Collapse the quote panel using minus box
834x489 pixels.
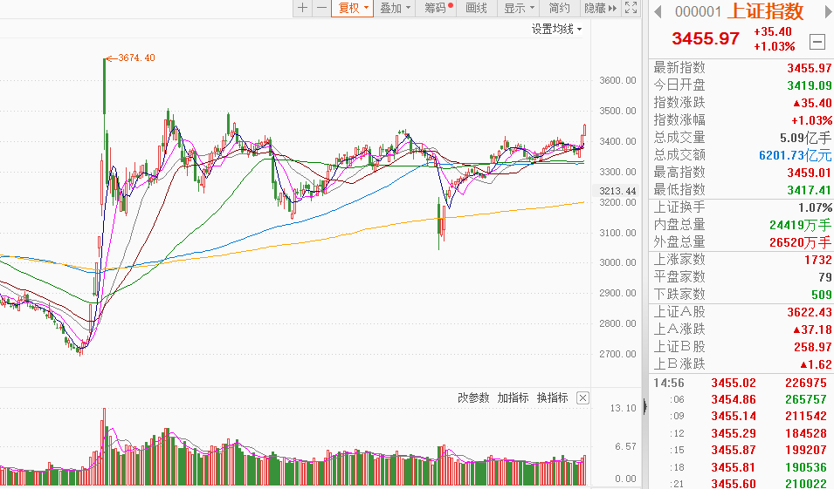coord(817,41)
